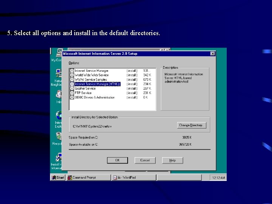The height and width of the screenshot is (204, 272).
Task: Select FTP Service row text
Action: 83,93
